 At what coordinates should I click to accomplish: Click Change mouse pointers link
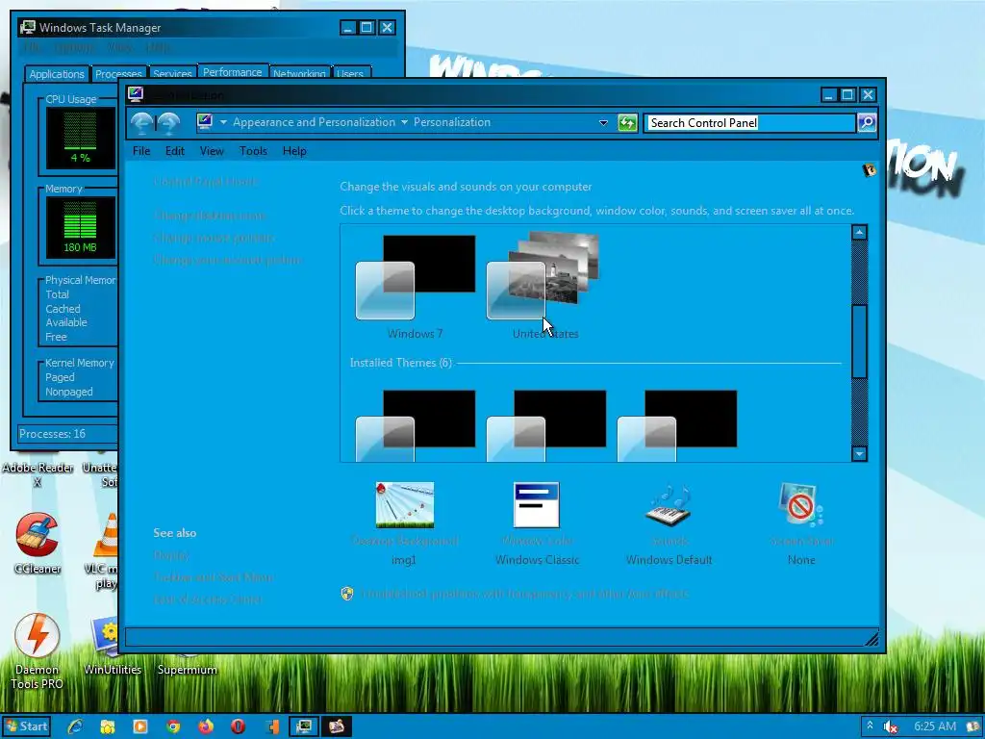(214, 239)
